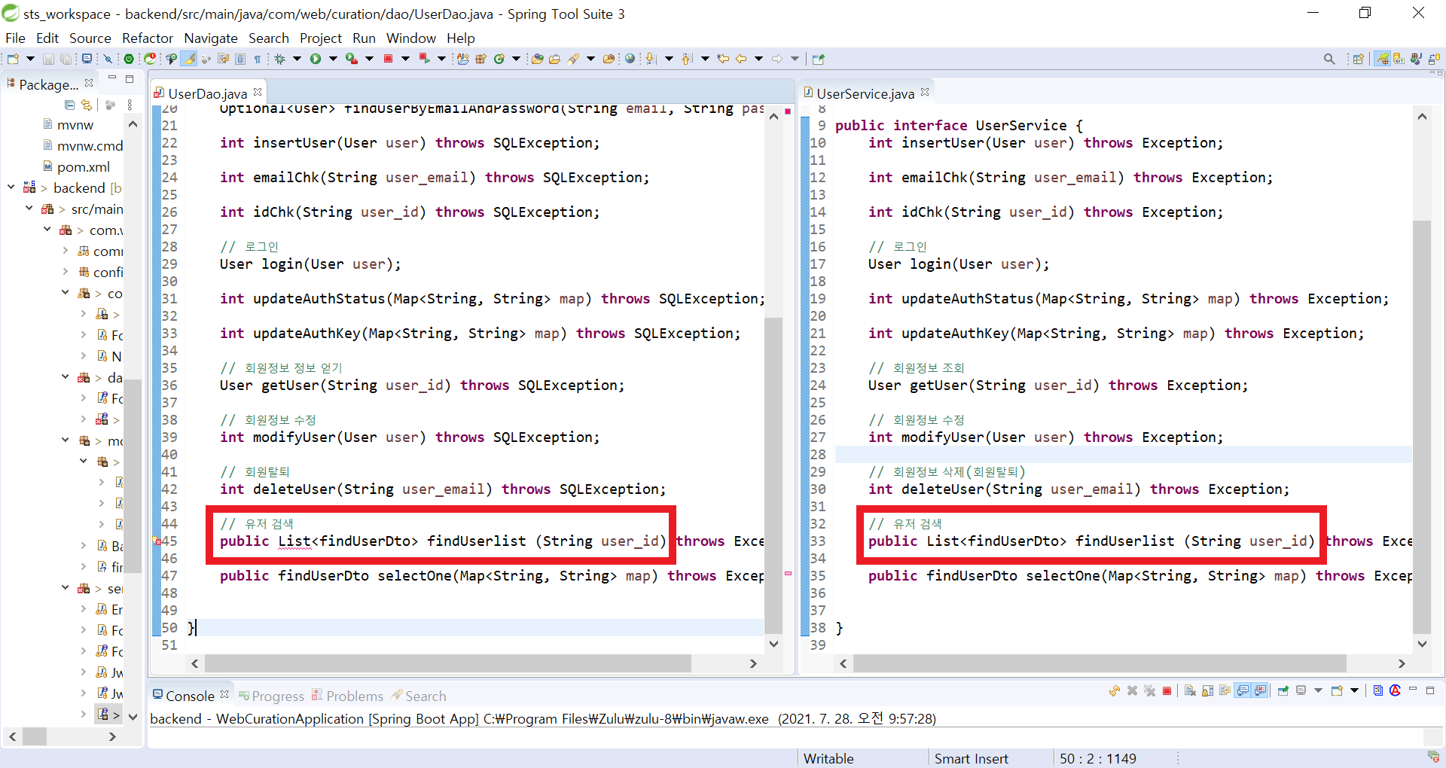This screenshot has width=1446, height=768.
Task: Open Console new view dropdown arrow
Action: pyautogui.click(x=1354, y=690)
